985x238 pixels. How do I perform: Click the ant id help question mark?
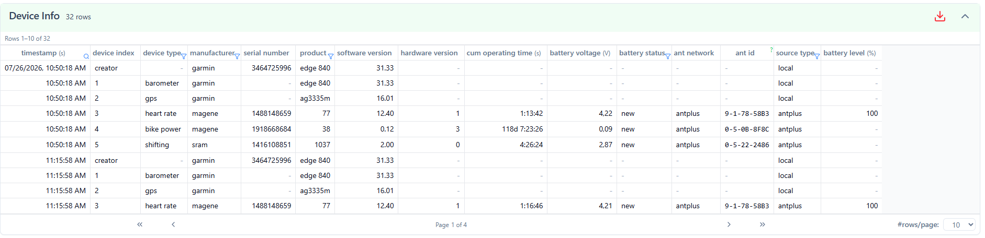click(x=771, y=50)
